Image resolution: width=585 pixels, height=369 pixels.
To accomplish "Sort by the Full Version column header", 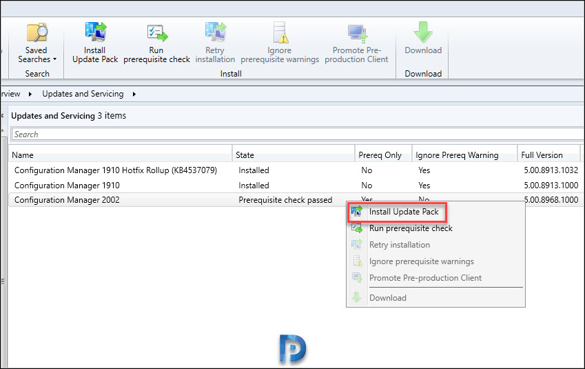I will tap(548, 155).
